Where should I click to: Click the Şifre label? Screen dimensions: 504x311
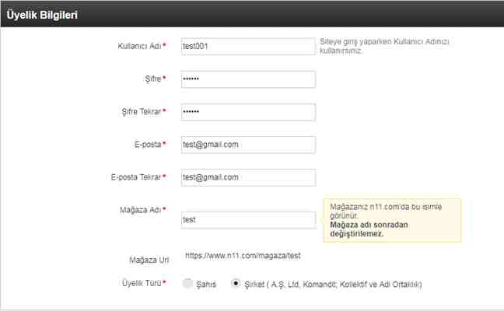coord(151,79)
